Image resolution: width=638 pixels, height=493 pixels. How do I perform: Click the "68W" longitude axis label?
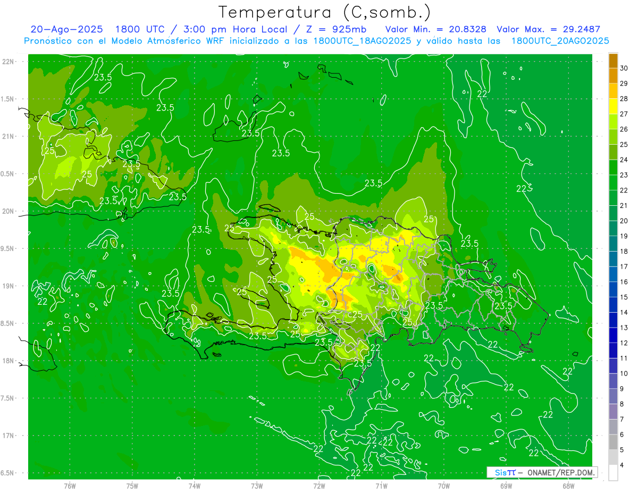click(x=568, y=486)
